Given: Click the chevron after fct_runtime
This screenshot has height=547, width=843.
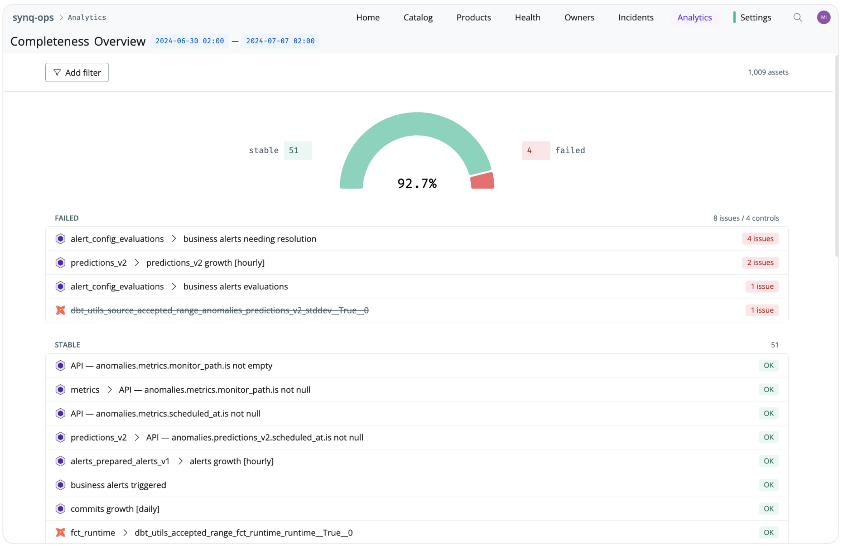Looking at the screenshot, I should 125,532.
